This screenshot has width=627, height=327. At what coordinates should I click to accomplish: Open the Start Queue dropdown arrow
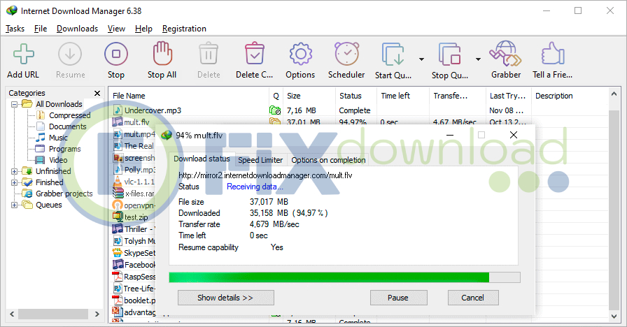[421, 59]
